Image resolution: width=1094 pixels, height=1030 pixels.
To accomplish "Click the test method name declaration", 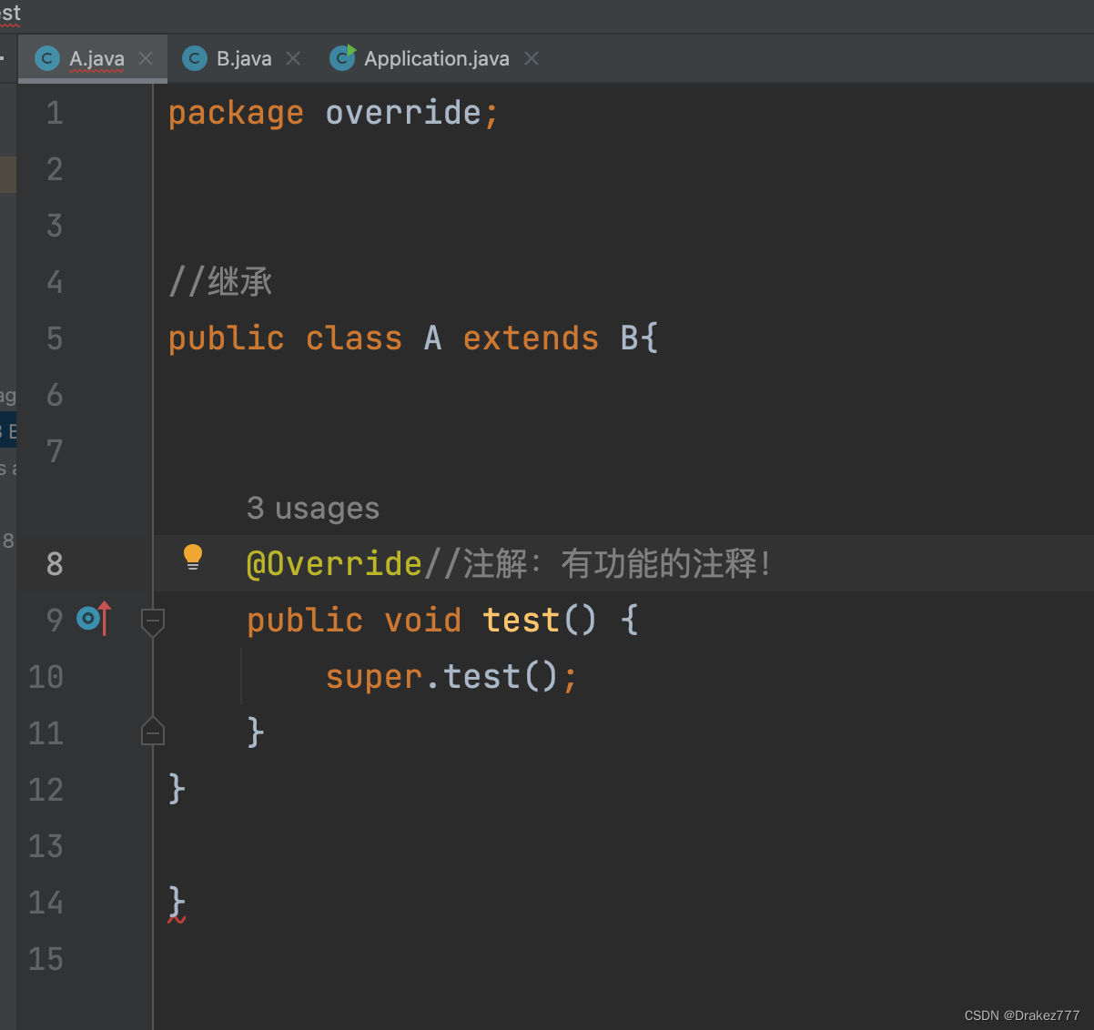I will pyautogui.click(x=521, y=621).
